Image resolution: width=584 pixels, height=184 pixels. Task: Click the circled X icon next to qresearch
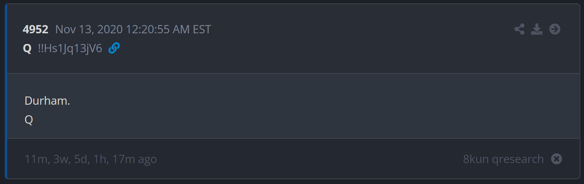pos(557,159)
